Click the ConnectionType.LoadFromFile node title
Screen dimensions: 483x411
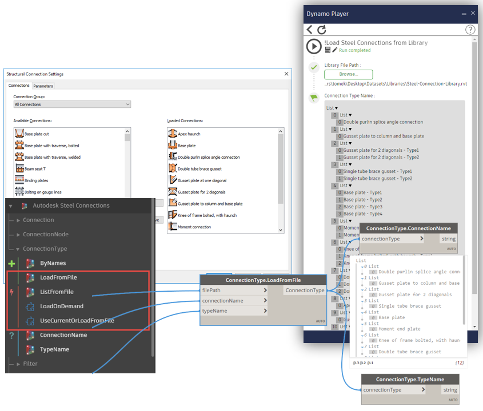[x=263, y=280]
